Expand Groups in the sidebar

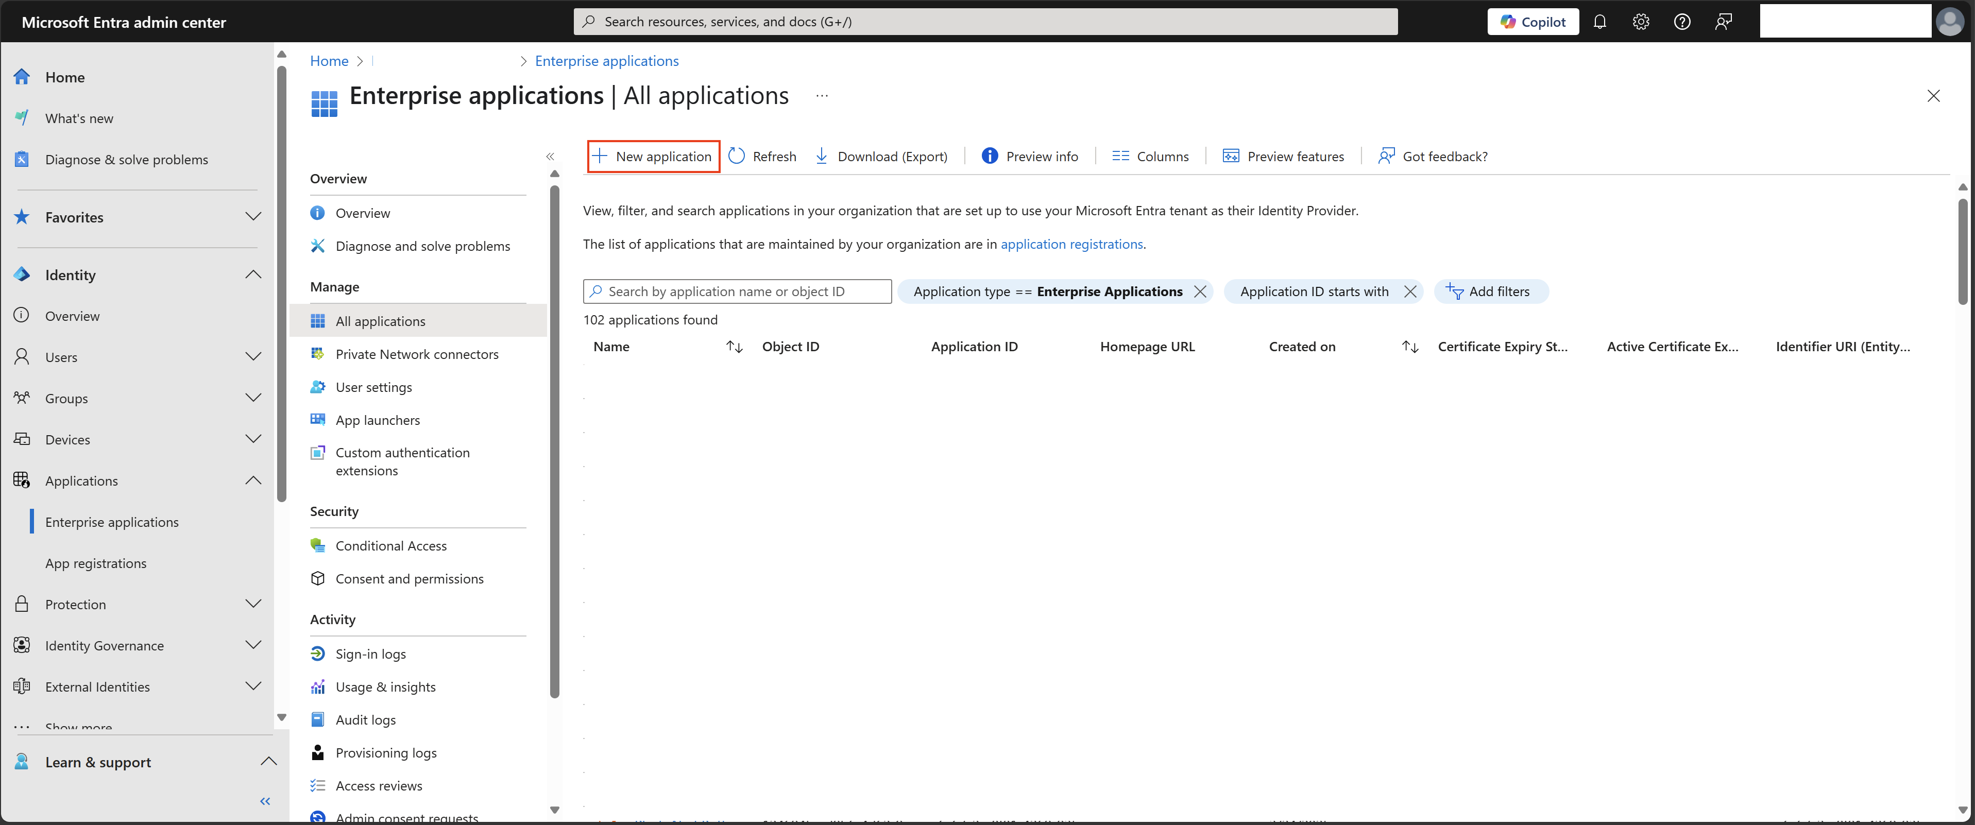click(253, 398)
